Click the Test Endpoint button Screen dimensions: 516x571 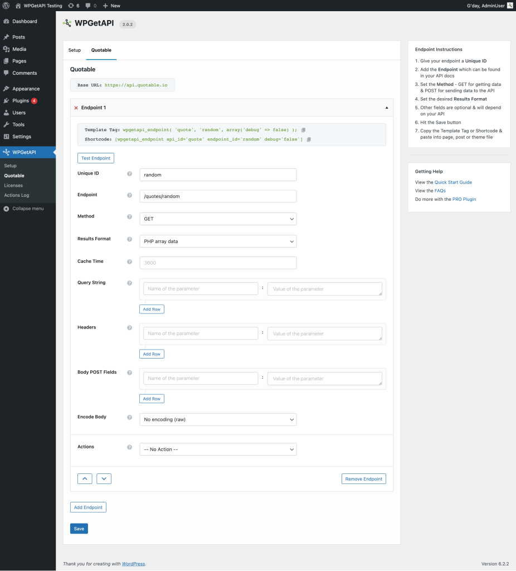pyautogui.click(x=95, y=158)
